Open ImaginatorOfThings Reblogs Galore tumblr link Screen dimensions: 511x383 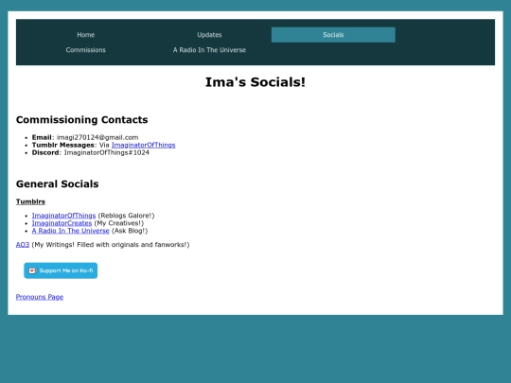pyautogui.click(x=63, y=216)
